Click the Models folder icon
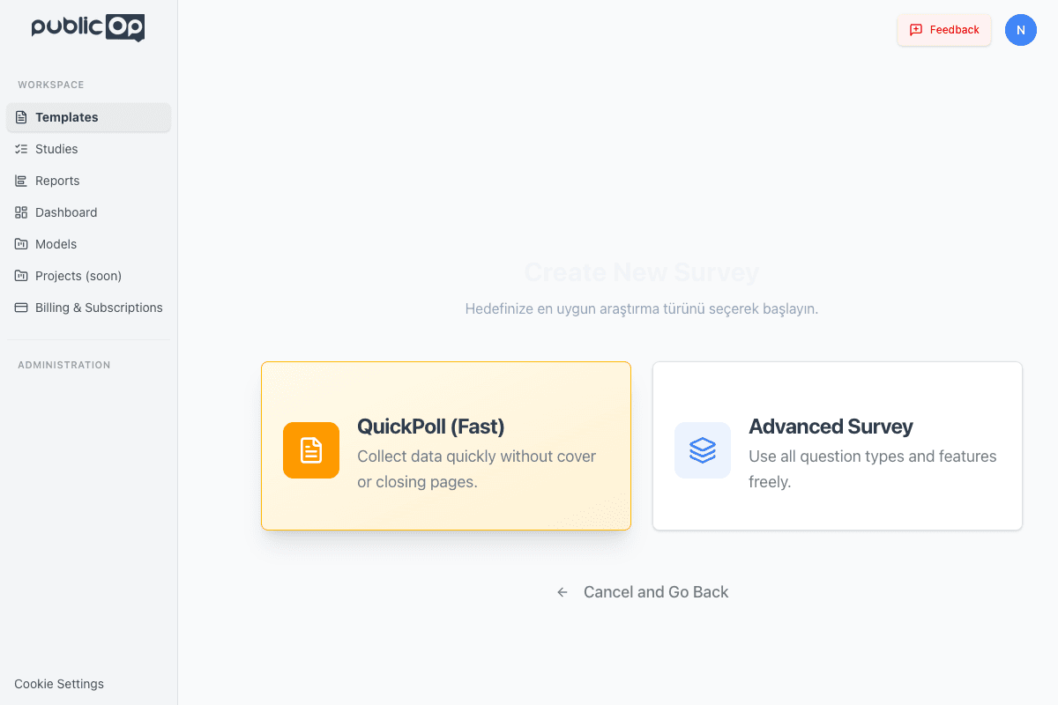 [x=21, y=244]
